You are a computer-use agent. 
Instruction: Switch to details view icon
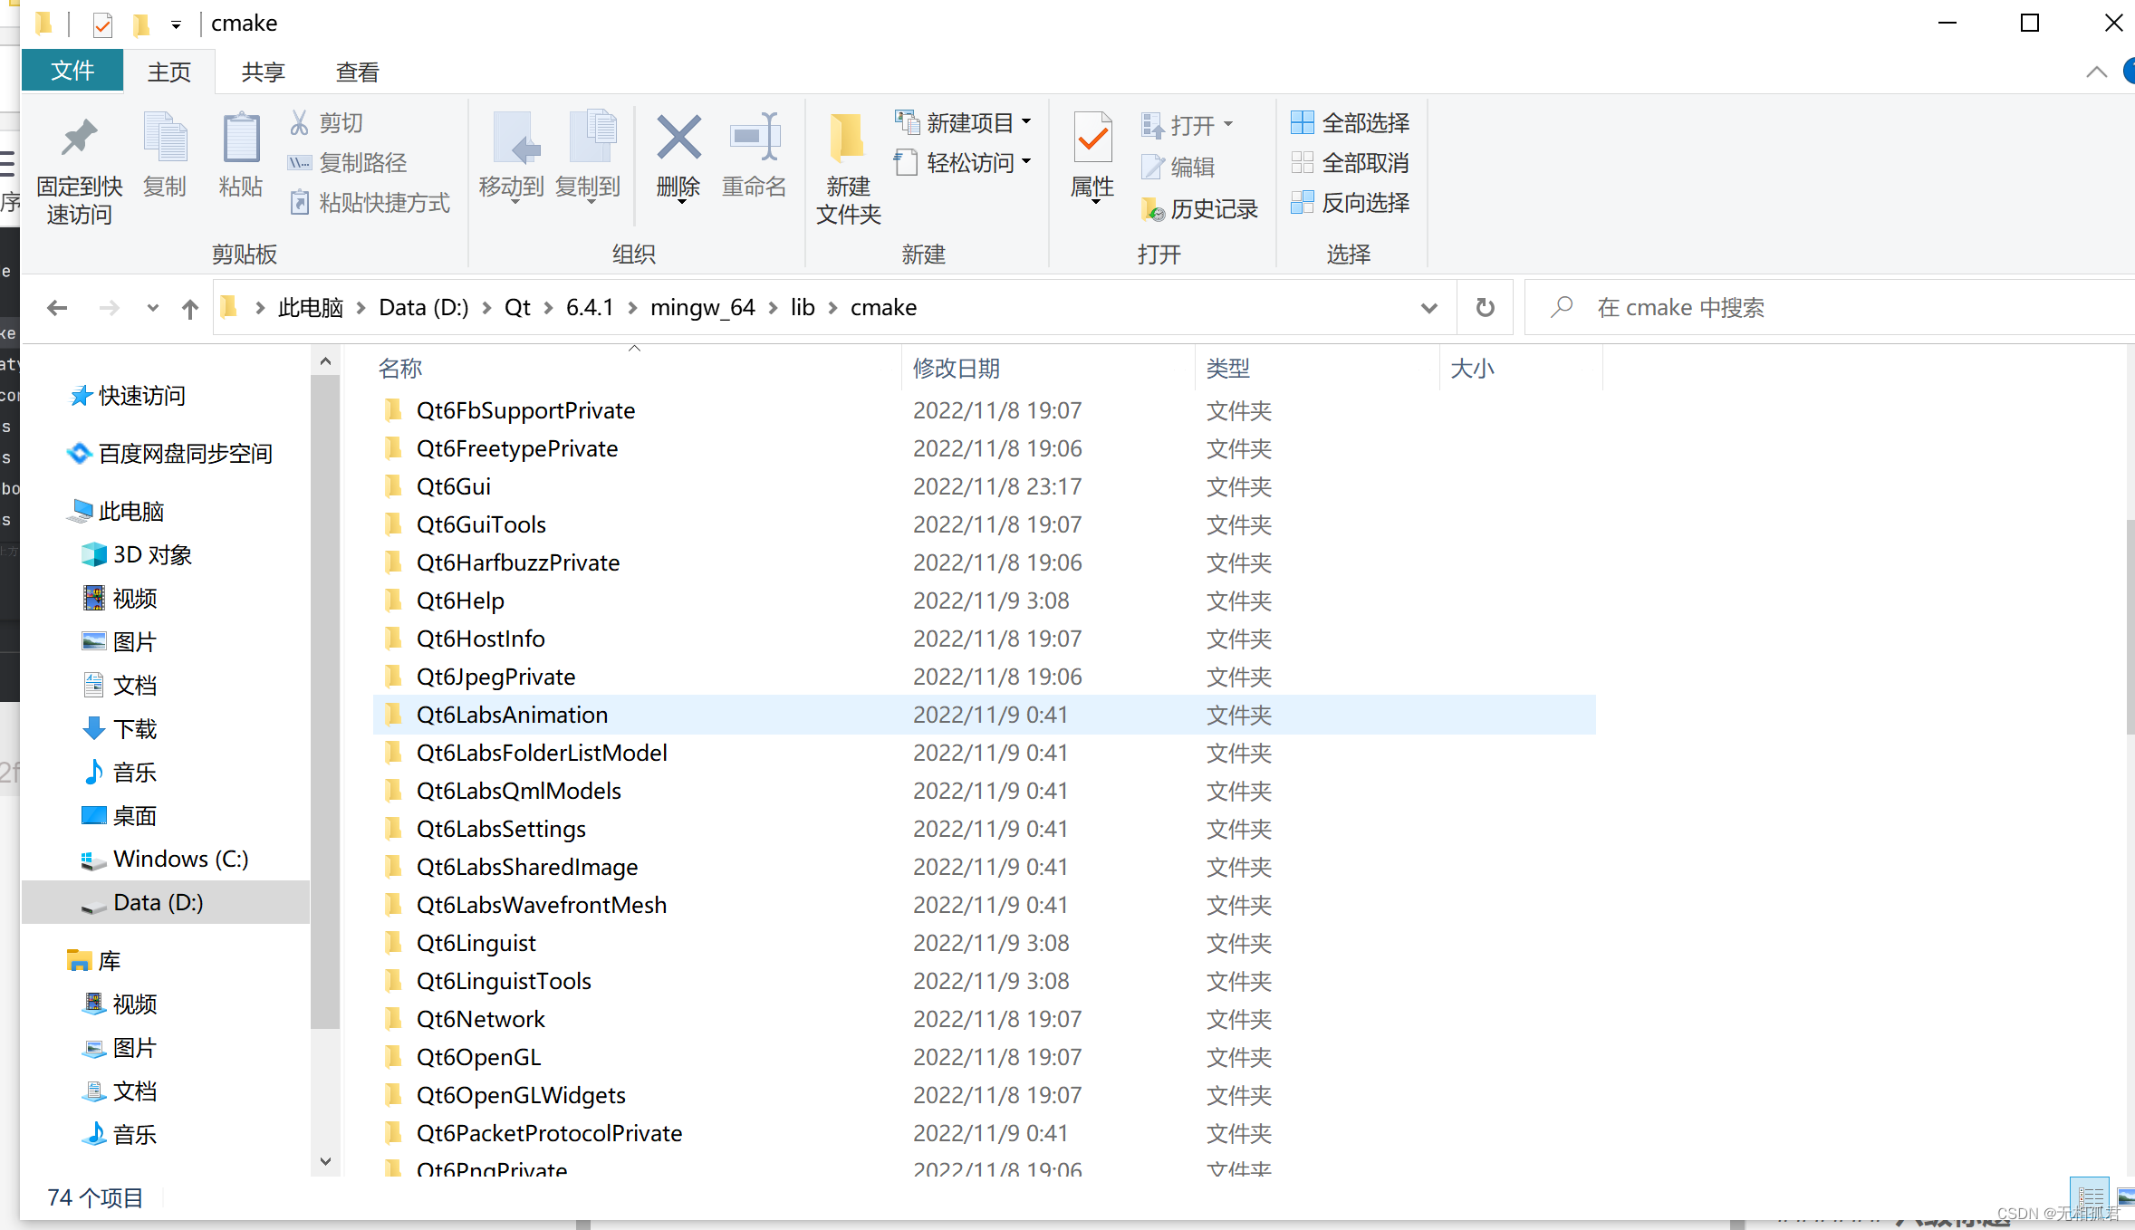click(2091, 1196)
